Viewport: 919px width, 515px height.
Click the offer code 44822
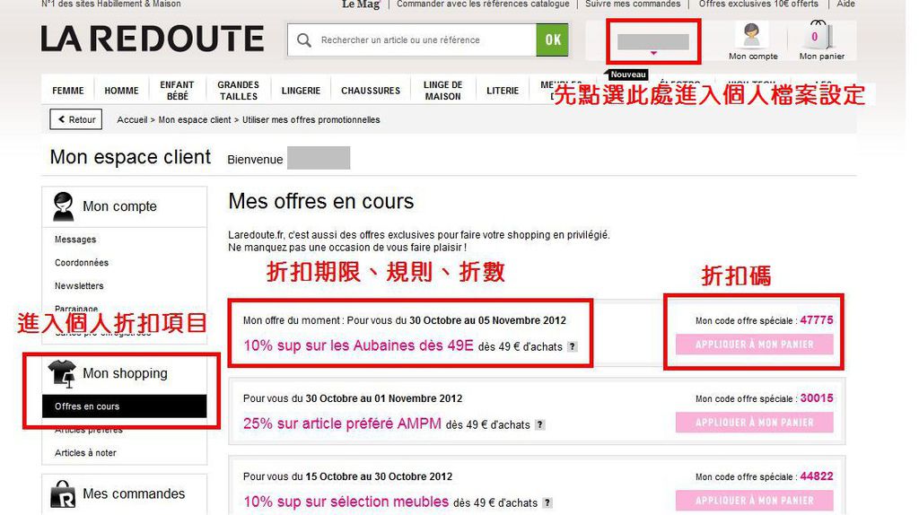point(817,476)
